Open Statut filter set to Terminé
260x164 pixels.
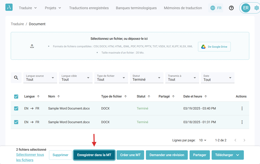coord(147,78)
